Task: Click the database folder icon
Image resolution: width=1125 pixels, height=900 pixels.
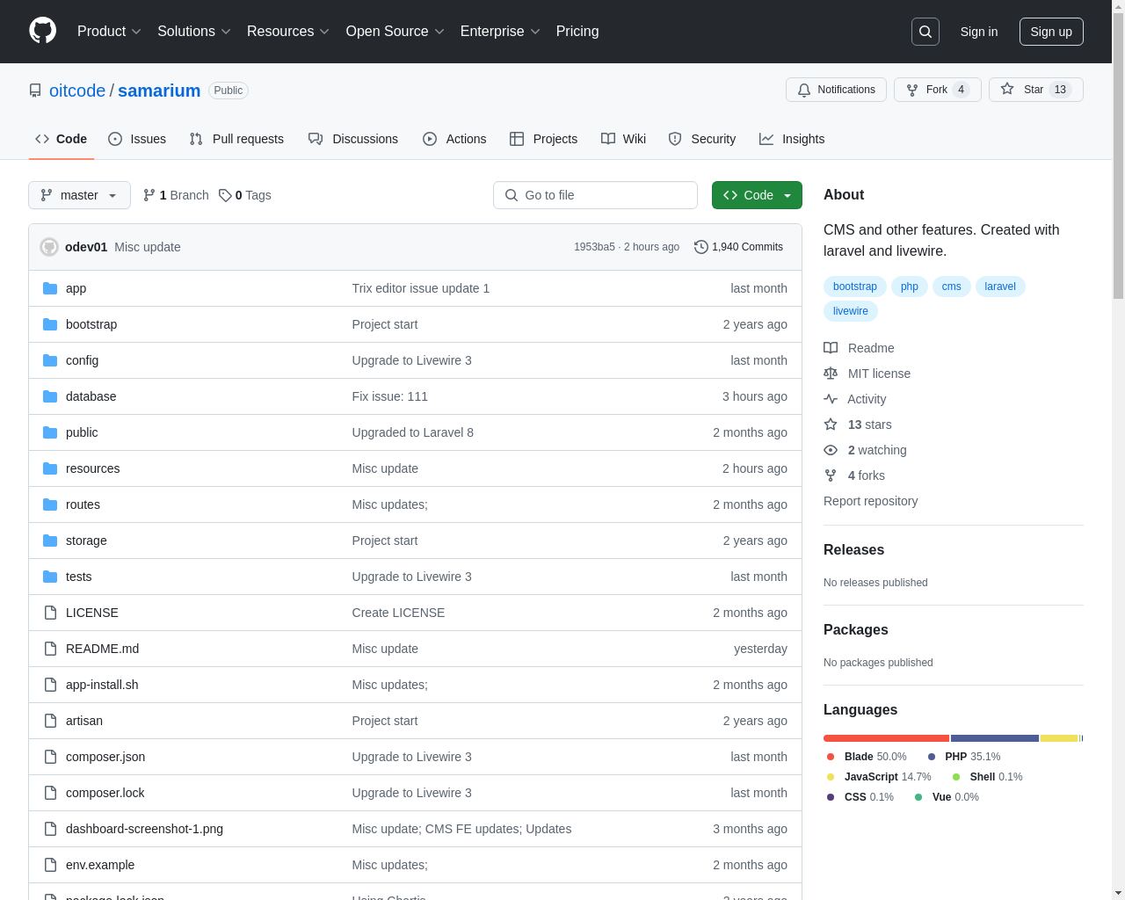Action: click(50, 396)
